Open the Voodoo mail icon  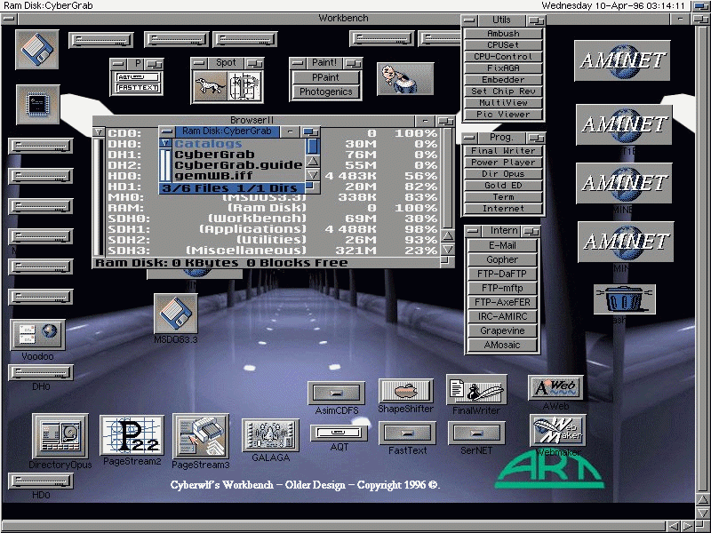pos(37,335)
